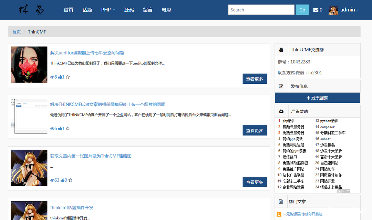Image resolution: width=372 pixels, height=220 pixels.
Task: Click inside the Search input field
Action: click(x=261, y=10)
